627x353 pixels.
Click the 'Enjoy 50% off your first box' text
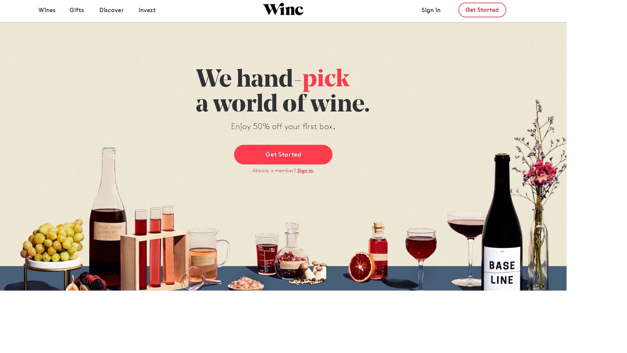tap(283, 126)
